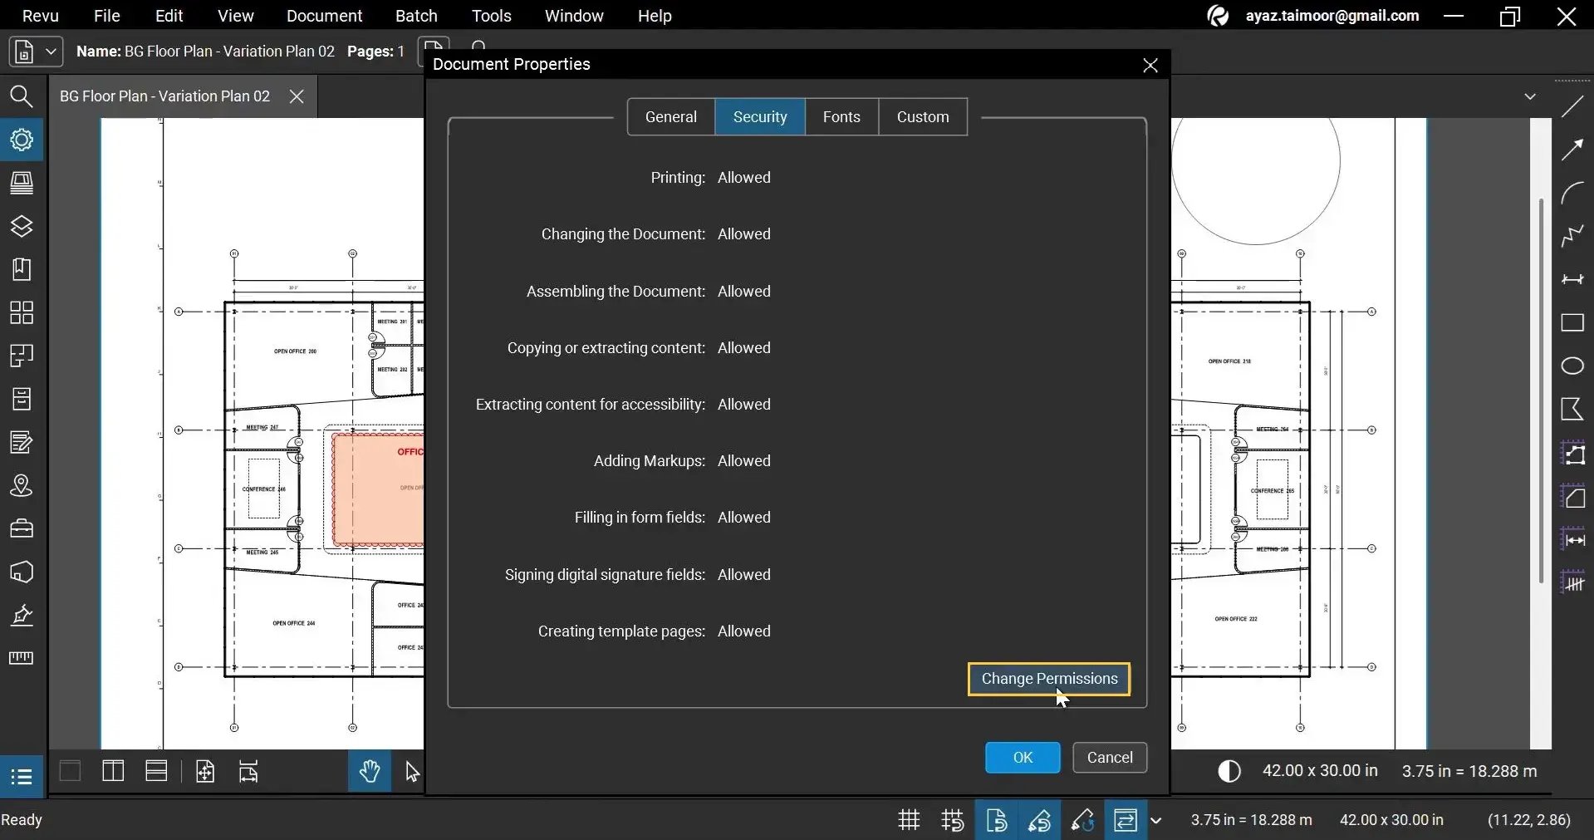Screen dimensions: 1594x840
Task: Activate the Pan hand tool
Action: click(x=370, y=772)
